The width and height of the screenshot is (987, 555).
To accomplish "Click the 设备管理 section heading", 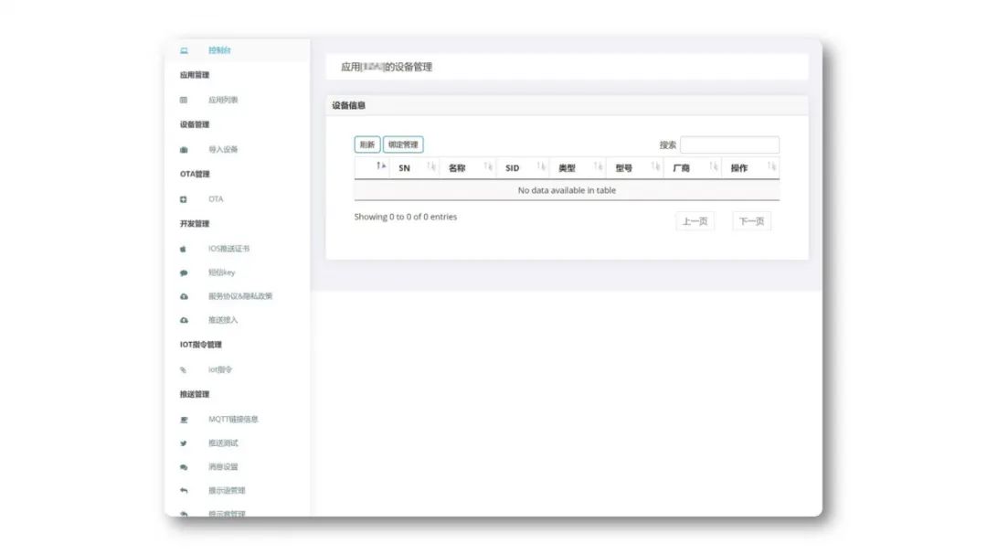I will click(x=195, y=124).
